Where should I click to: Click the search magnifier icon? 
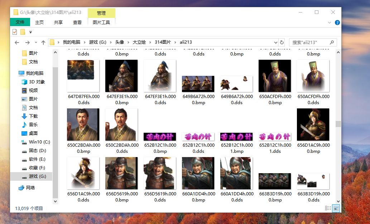point(332,43)
